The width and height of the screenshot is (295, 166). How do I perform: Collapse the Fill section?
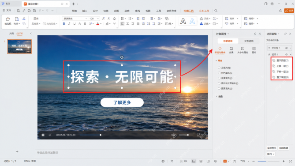216,60
